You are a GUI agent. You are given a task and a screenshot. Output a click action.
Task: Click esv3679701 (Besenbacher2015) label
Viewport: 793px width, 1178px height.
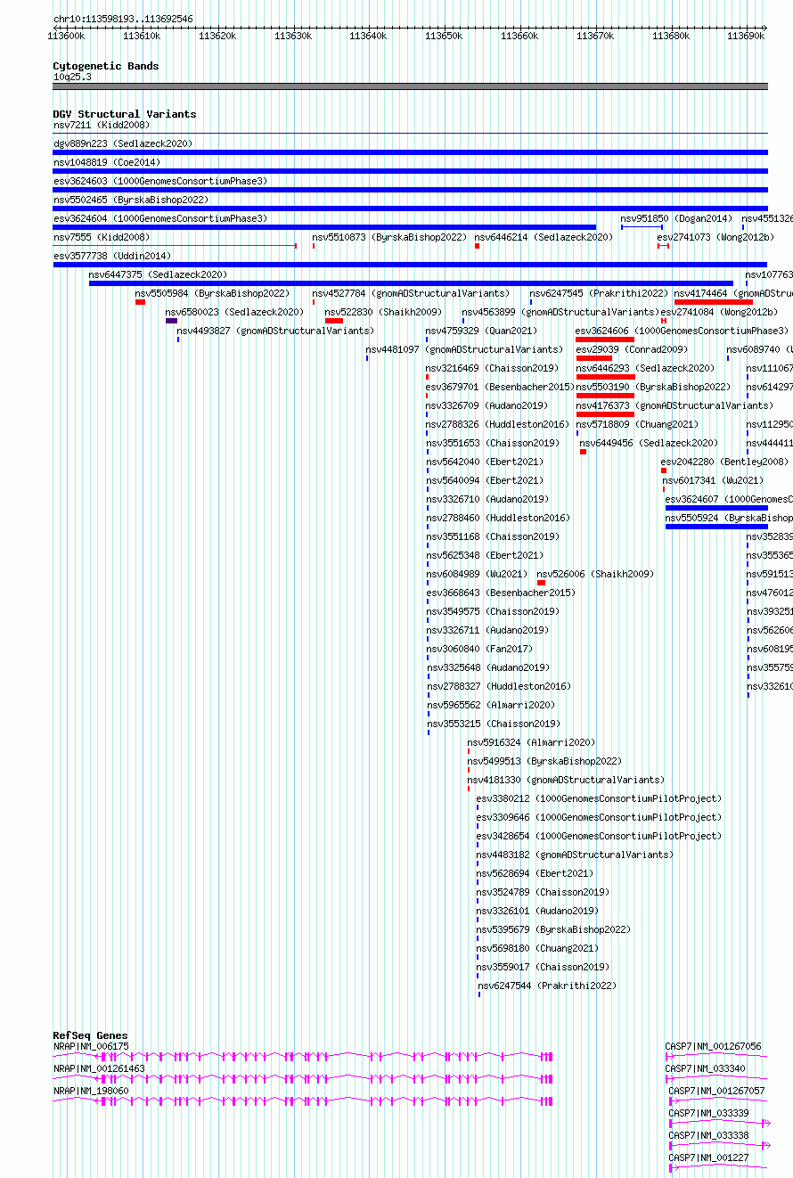click(500, 387)
